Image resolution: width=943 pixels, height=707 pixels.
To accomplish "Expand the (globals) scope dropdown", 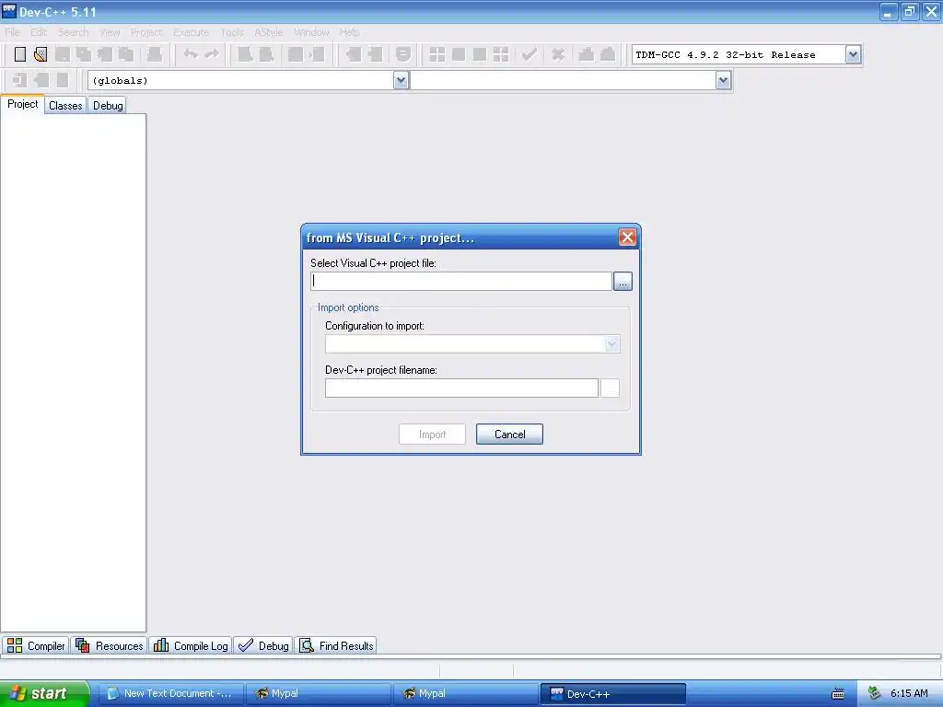I will coord(402,80).
